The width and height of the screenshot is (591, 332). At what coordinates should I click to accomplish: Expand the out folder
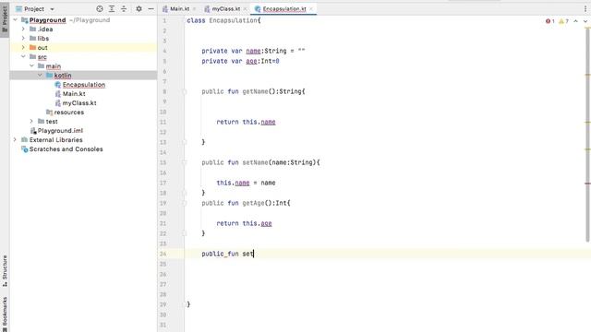click(x=23, y=47)
